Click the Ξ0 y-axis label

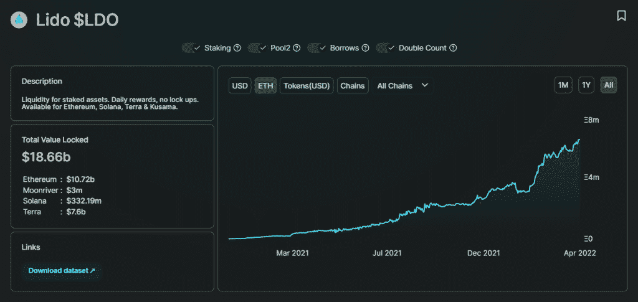pos(589,238)
